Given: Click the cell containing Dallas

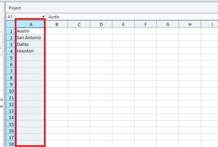Looking at the screenshot, I should [x=30, y=44].
